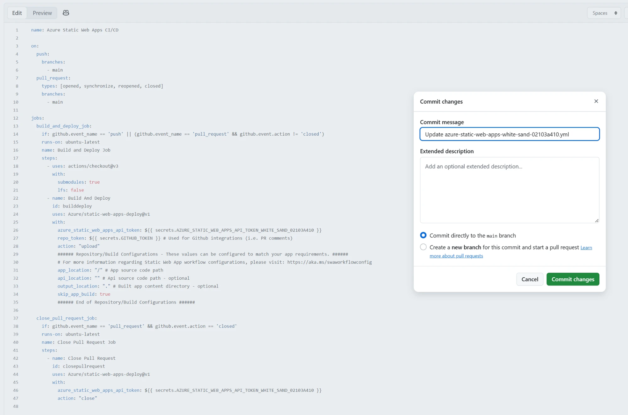Click 'name: Close Pull Request Job' line
The width and height of the screenshot is (628, 415).
[79, 342]
